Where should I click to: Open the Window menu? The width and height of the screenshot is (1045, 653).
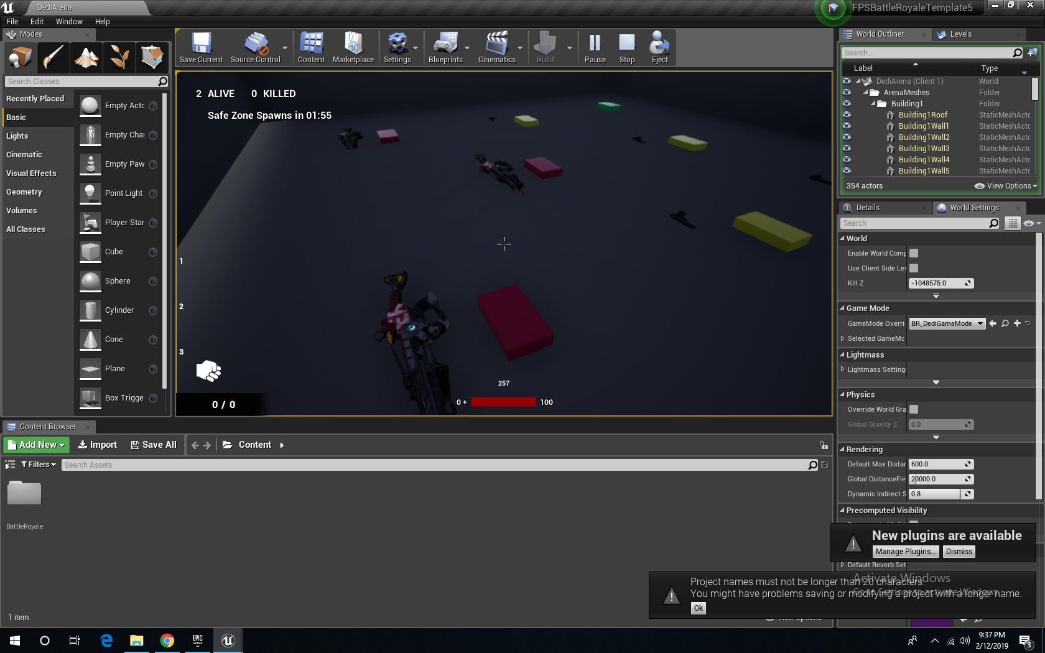tap(69, 21)
